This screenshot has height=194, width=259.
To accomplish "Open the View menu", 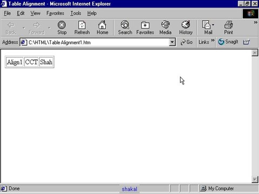I will (x=35, y=13).
